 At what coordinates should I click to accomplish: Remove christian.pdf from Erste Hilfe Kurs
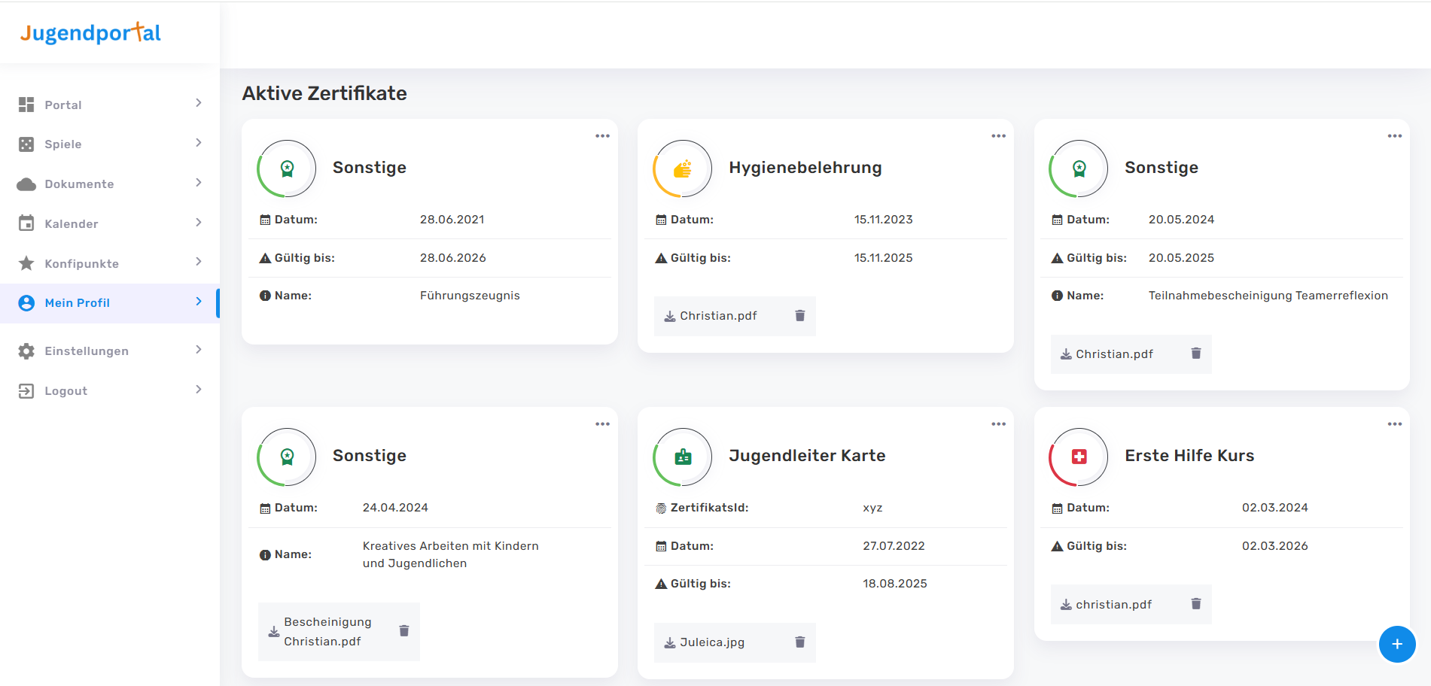click(1195, 604)
